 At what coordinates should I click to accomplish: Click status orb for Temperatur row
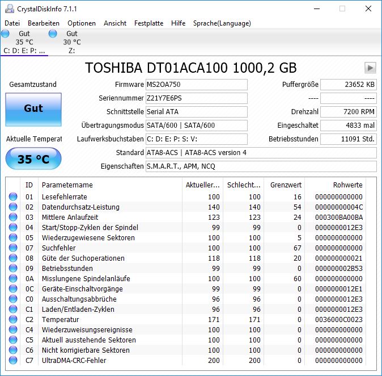pos(13,319)
